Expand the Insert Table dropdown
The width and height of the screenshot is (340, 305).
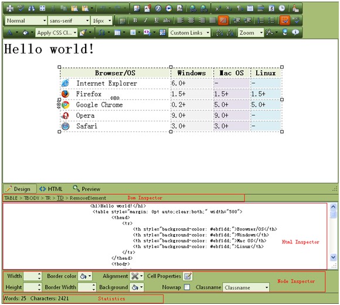[124, 32]
